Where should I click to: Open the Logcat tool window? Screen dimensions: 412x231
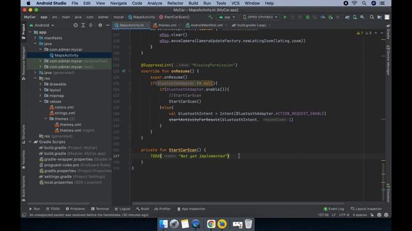(122, 209)
